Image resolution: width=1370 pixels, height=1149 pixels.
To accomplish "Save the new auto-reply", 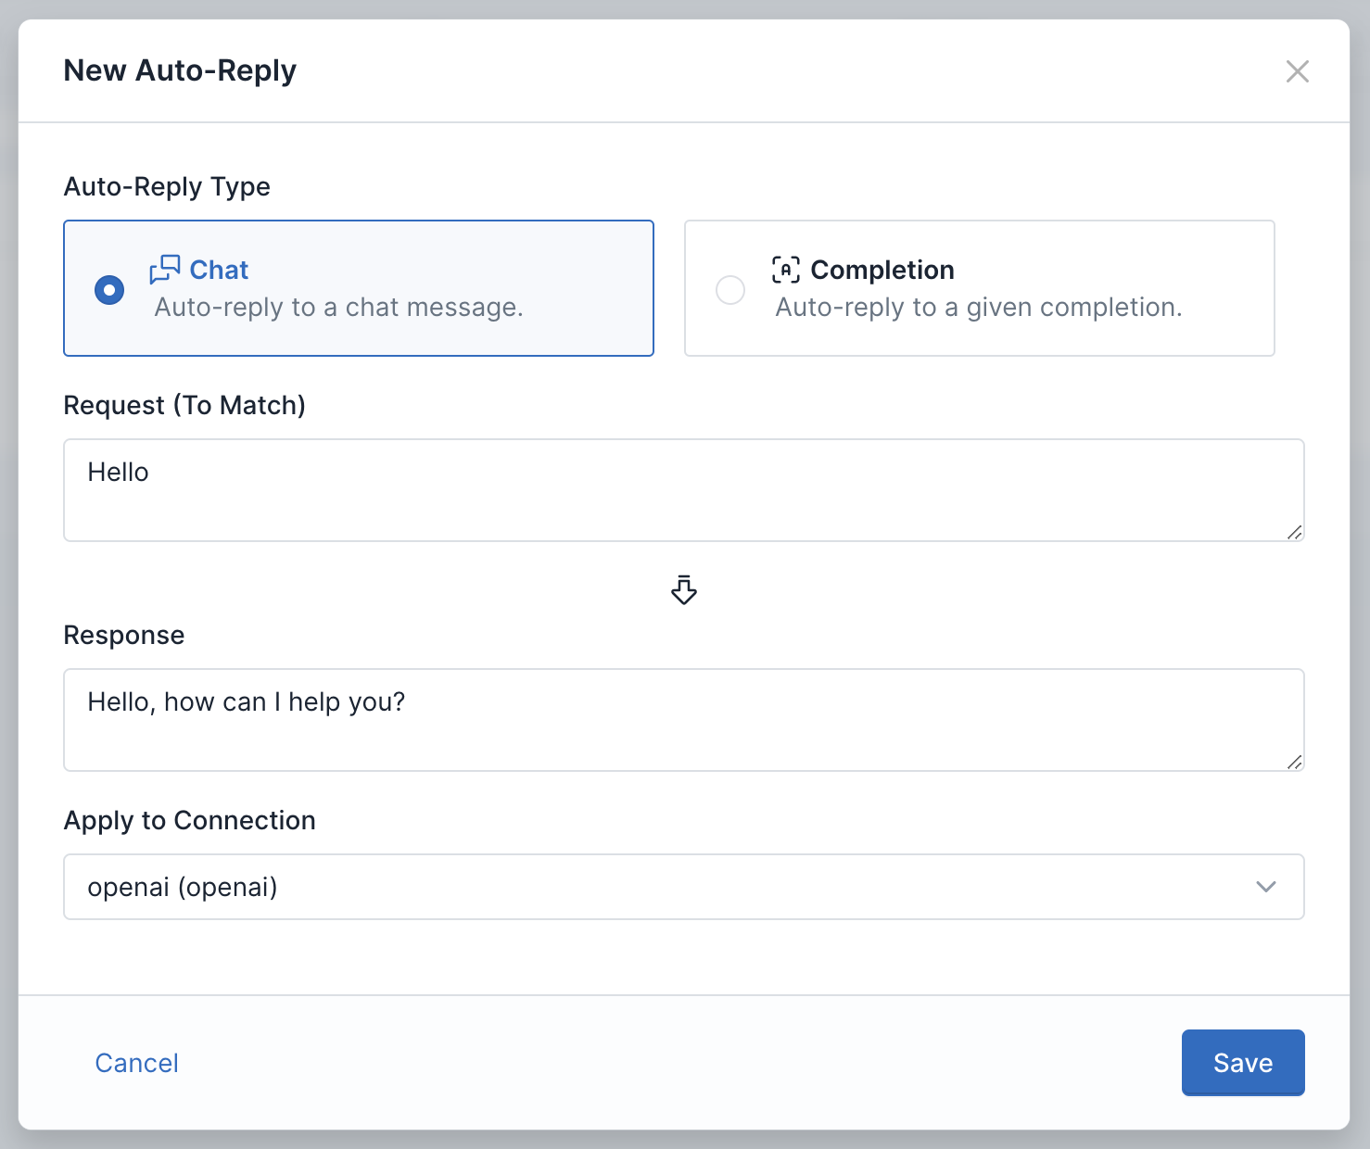I will [x=1243, y=1063].
